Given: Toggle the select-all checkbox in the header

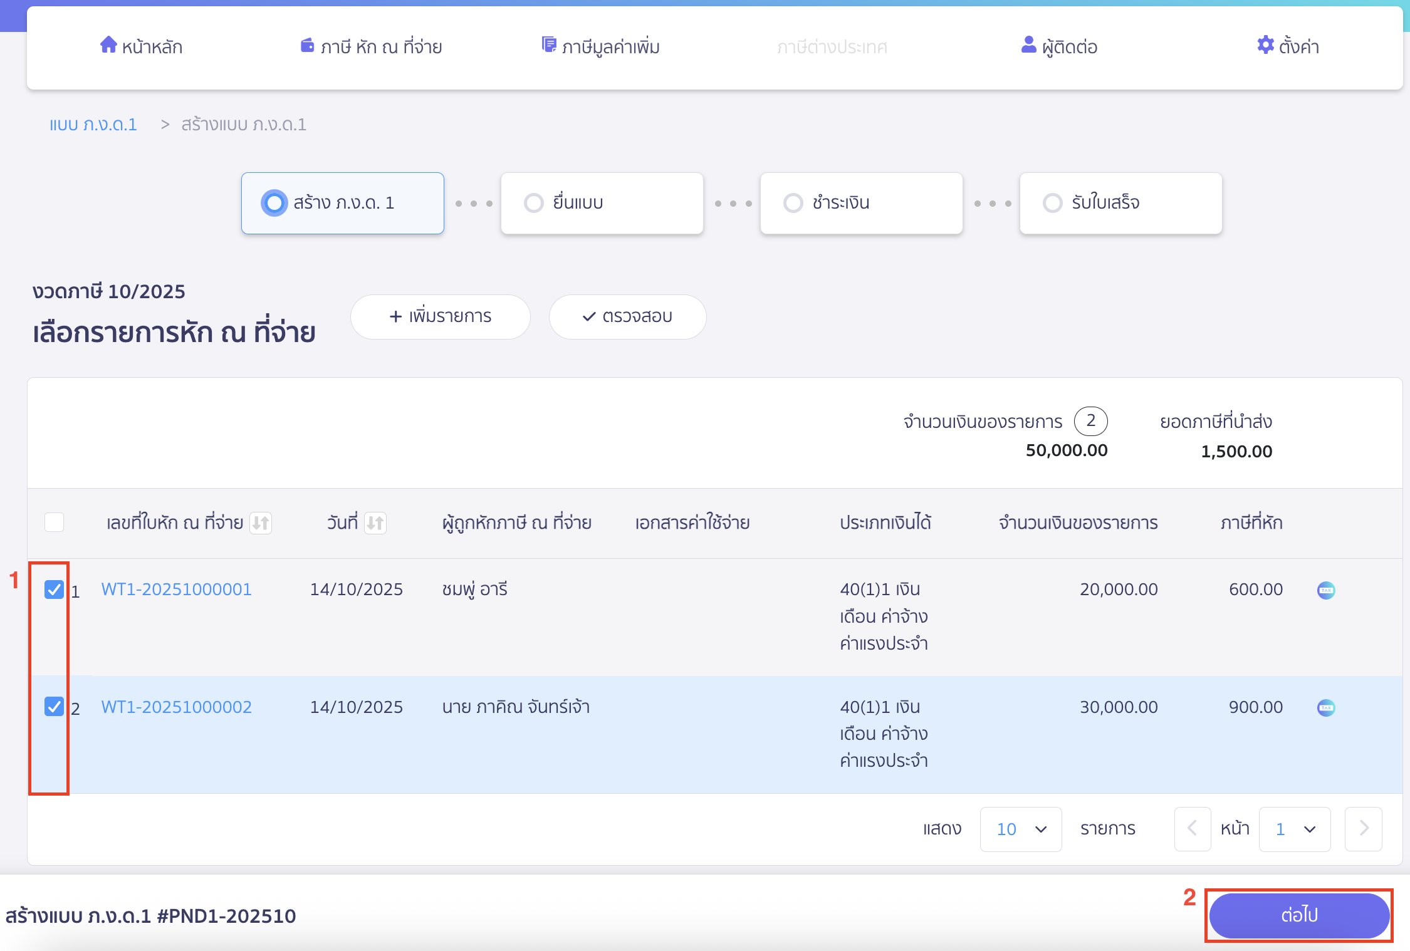Looking at the screenshot, I should (x=55, y=522).
